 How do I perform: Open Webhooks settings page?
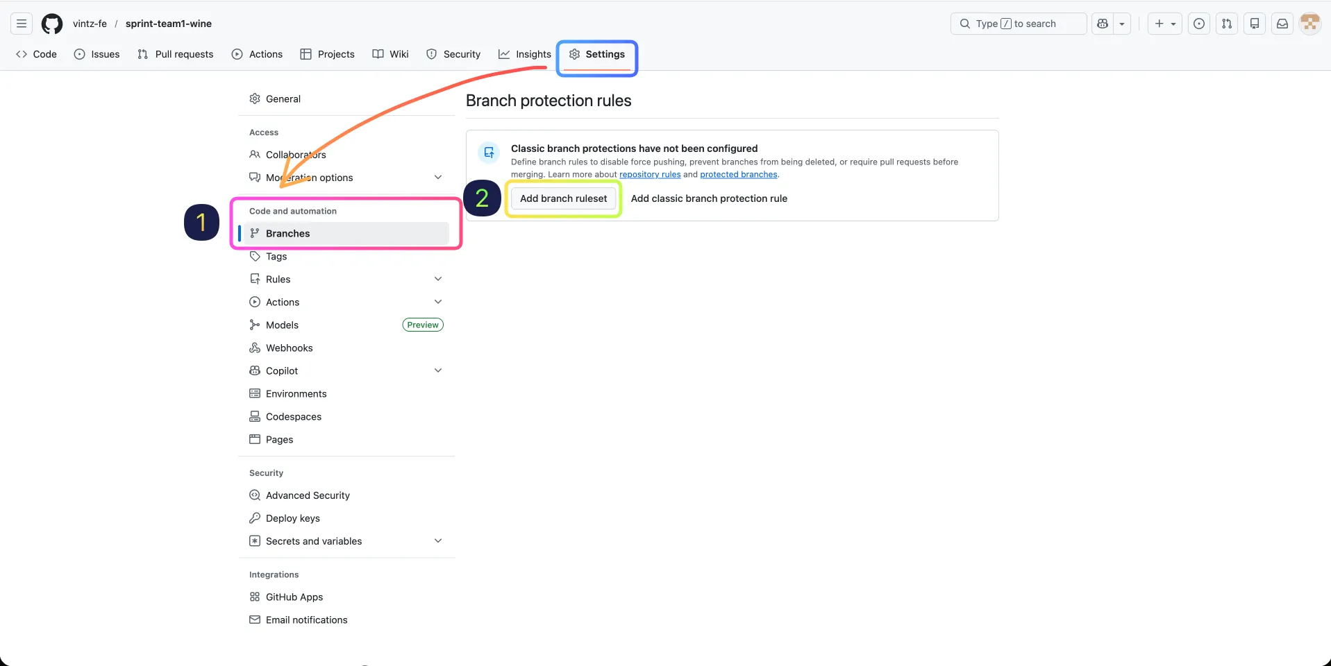[346, 348]
